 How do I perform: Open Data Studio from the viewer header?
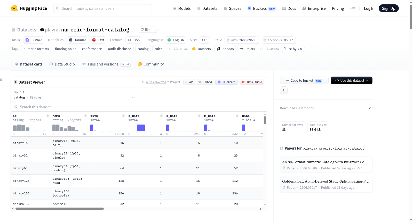pos(252,82)
